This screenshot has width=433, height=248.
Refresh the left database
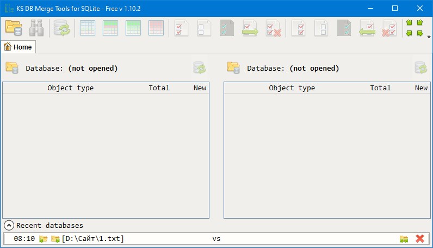coord(200,68)
